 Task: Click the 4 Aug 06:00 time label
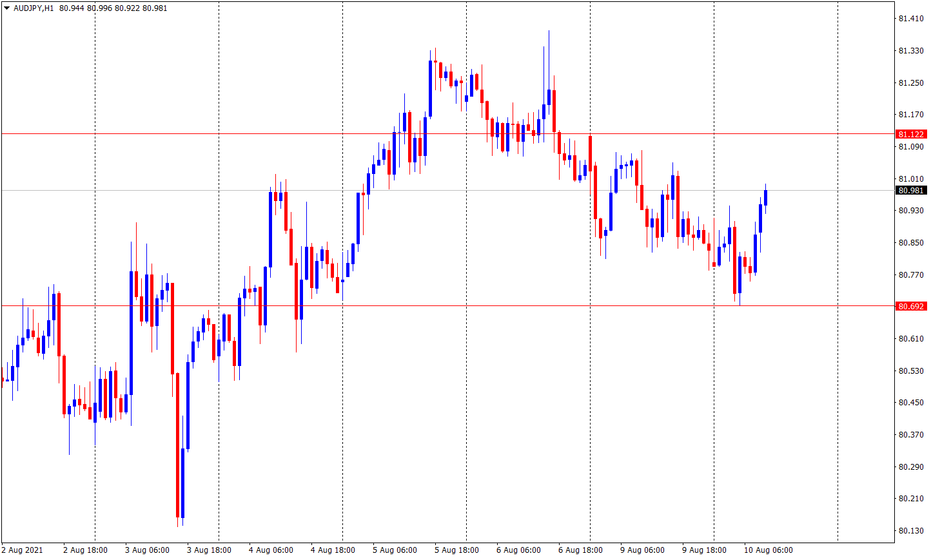[271, 550]
